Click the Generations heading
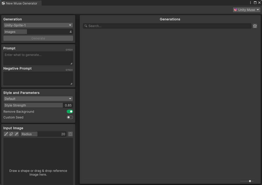Viewport: 262px width, 185px height. [170, 19]
